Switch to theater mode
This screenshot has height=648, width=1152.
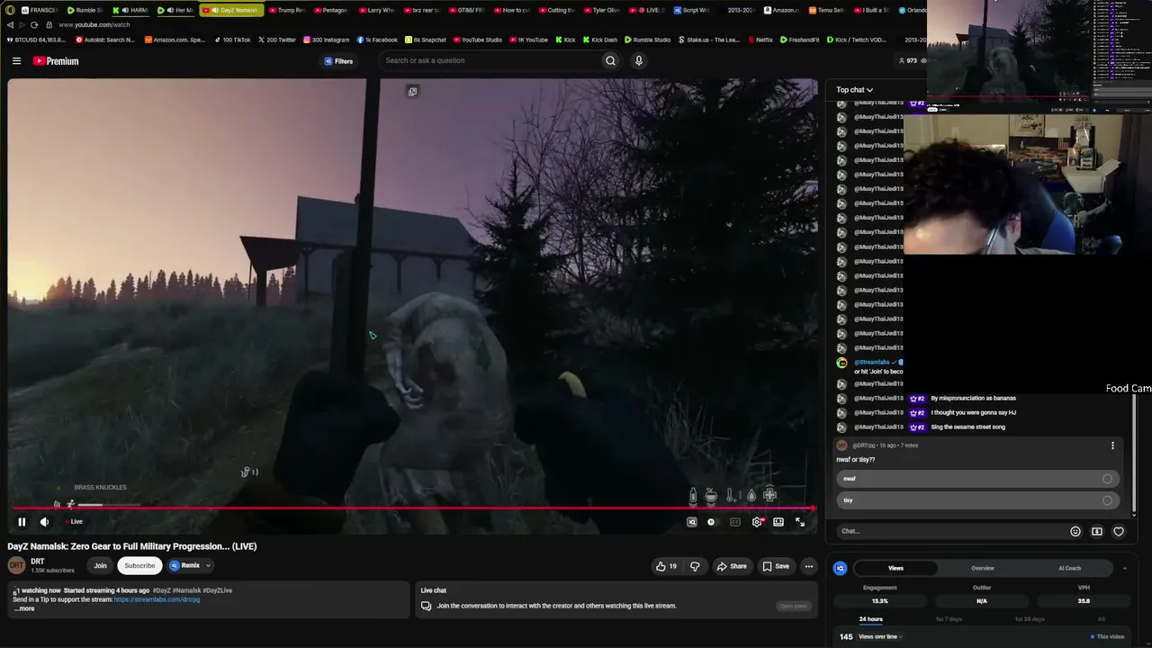[778, 522]
